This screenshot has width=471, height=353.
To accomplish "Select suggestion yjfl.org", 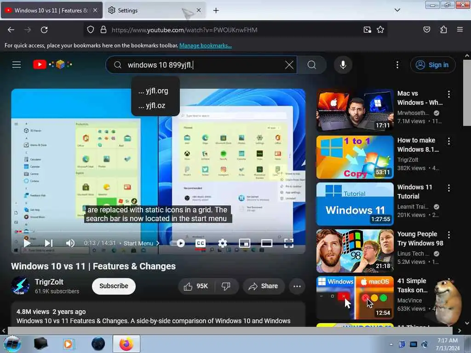I will [x=155, y=91].
